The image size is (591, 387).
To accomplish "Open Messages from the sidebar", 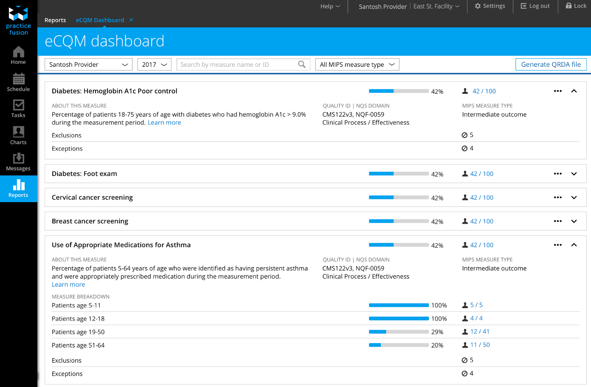I will coord(18,161).
